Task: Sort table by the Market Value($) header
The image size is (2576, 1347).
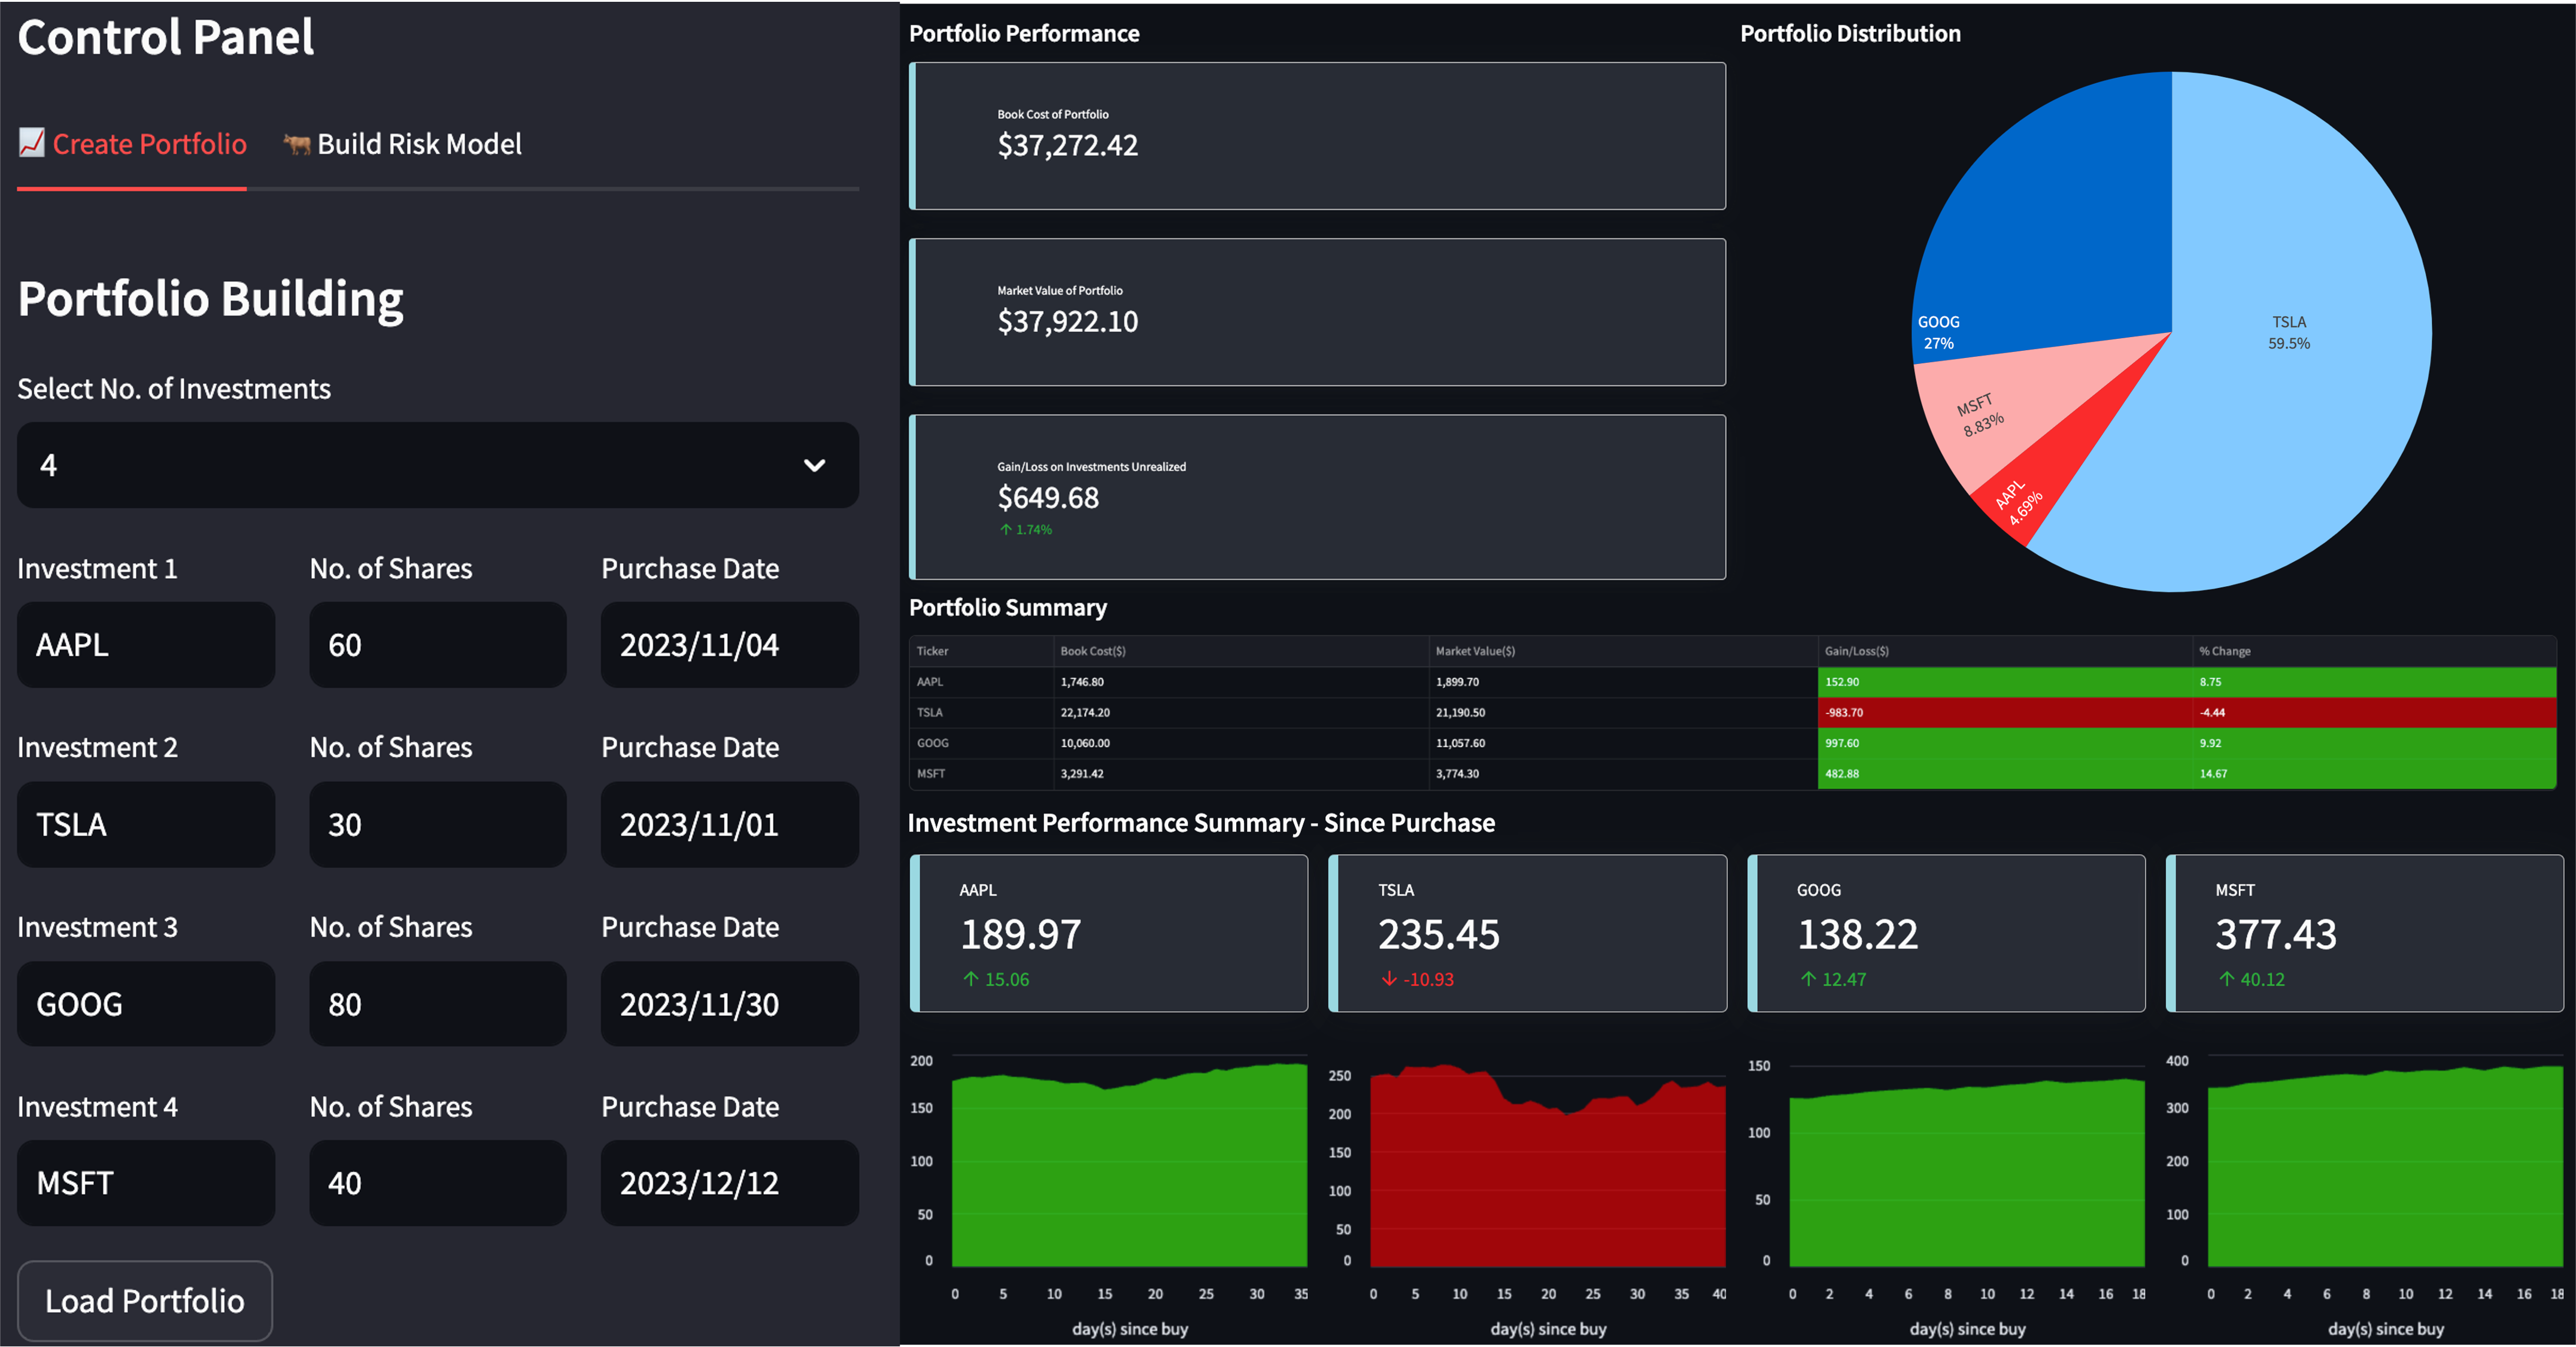Action: coord(1623,651)
